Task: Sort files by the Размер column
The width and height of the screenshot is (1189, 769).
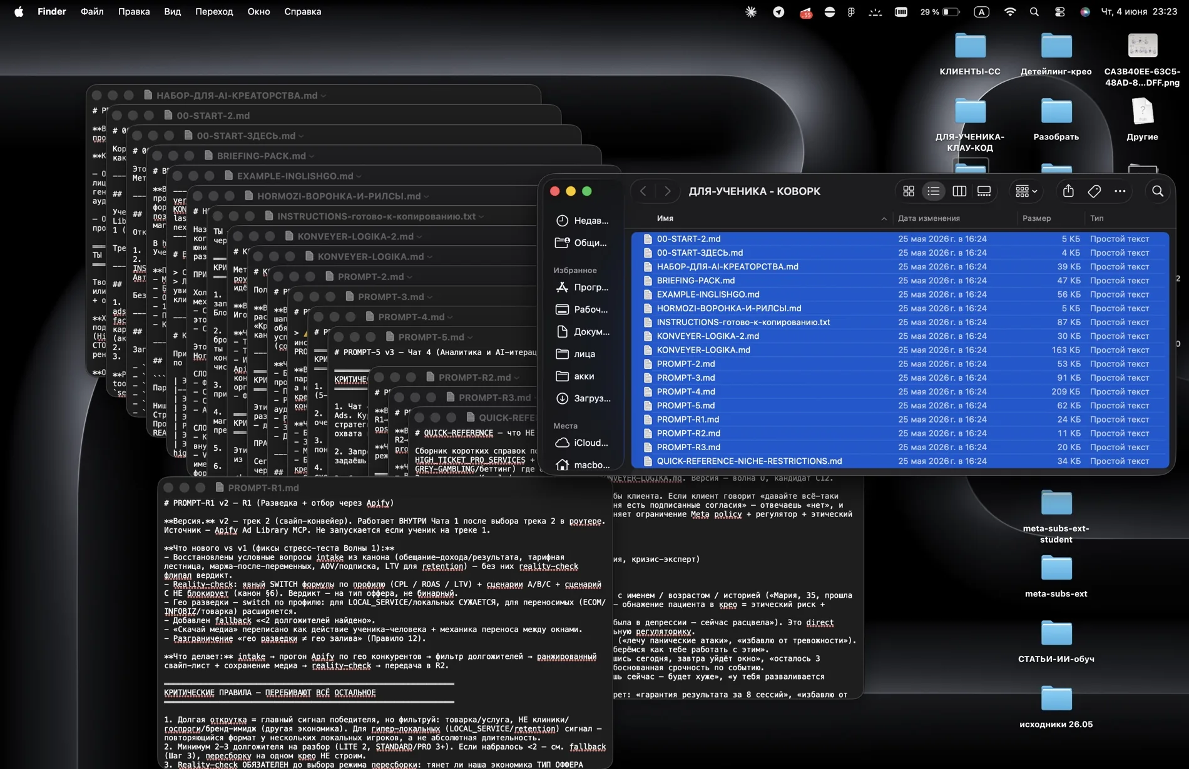Action: pyautogui.click(x=1036, y=218)
